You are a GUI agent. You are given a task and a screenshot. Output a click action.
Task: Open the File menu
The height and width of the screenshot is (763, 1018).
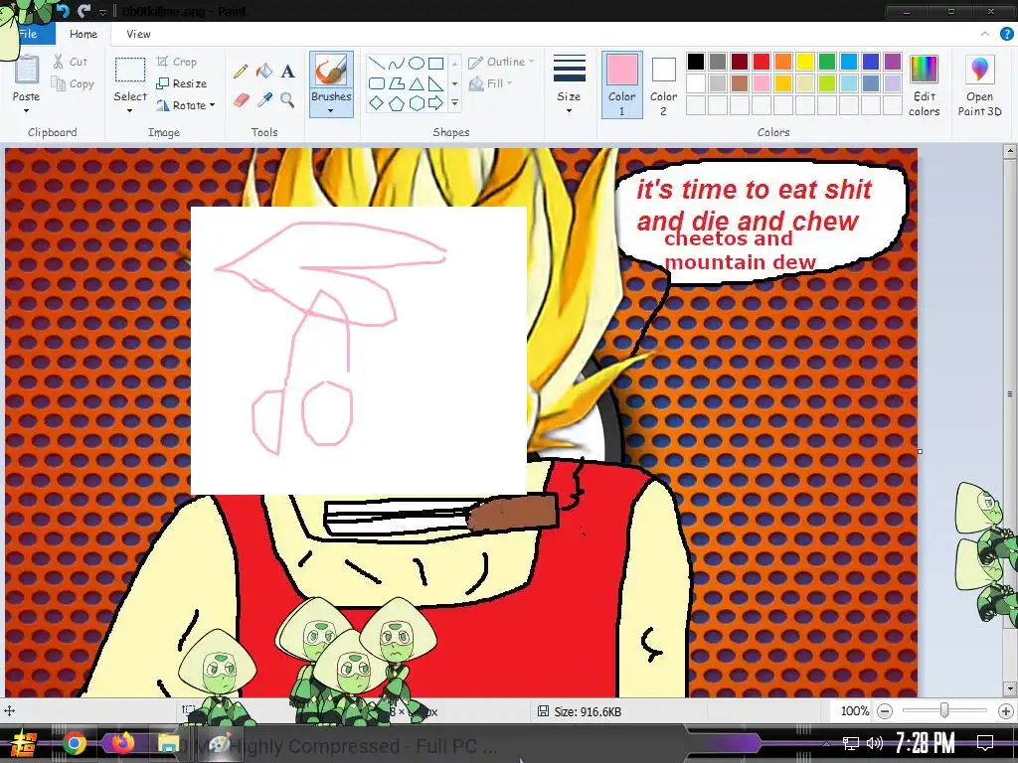pos(28,34)
